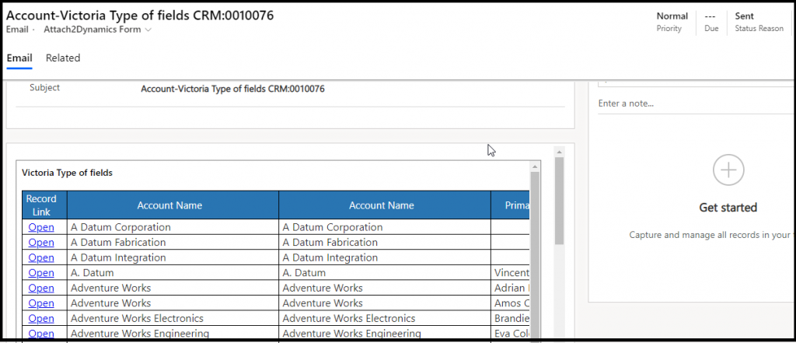Open the A Datum Fabrication record link
The height and width of the screenshot is (343, 796).
[x=41, y=243]
